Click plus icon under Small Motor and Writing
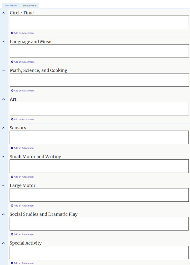190x265 pixels. (x=12, y=177)
